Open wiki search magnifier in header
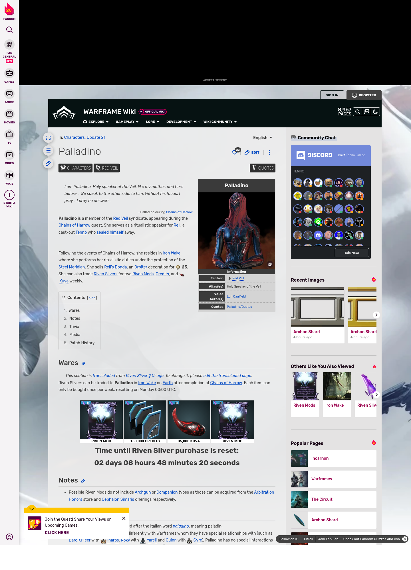411x570 pixels. 358,112
